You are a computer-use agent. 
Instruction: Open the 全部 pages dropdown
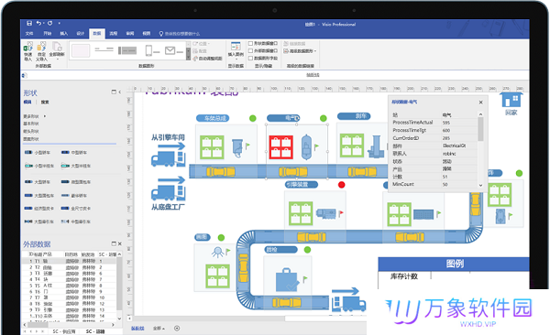[159, 329]
